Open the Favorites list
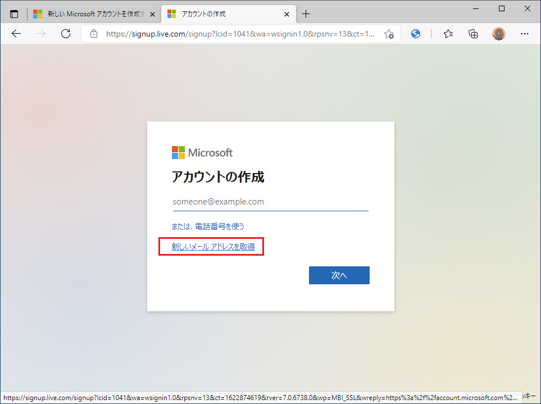Image resolution: width=541 pixels, height=404 pixels. point(448,34)
